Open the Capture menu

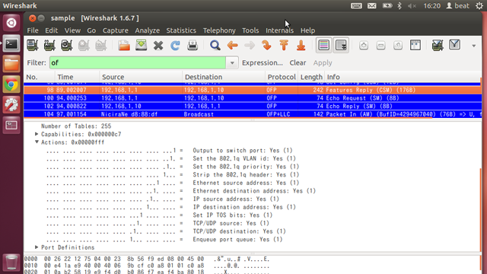point(115,30)
